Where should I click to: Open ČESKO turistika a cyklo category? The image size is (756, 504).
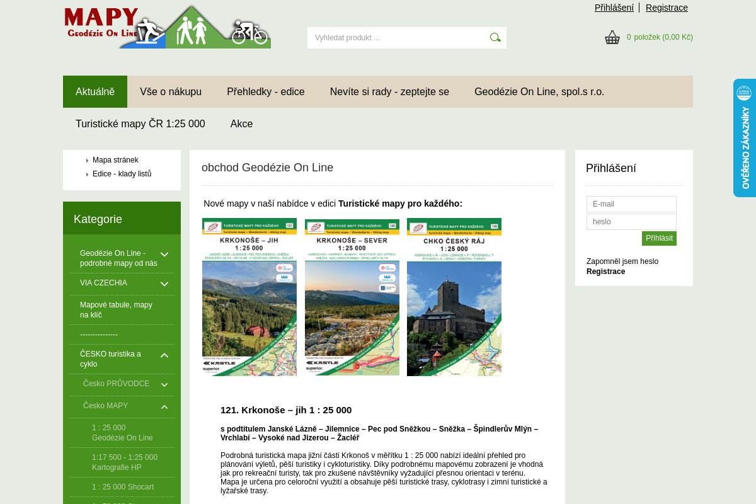(x=110, y=359)
